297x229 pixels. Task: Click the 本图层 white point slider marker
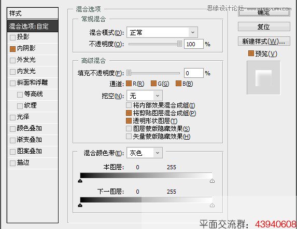point(212,181)
